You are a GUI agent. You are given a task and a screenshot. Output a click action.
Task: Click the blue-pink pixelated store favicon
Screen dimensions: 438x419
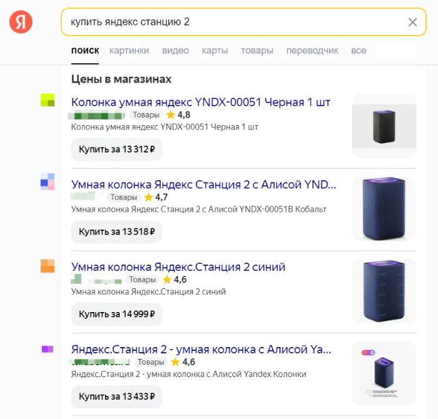tap(48, 182)
